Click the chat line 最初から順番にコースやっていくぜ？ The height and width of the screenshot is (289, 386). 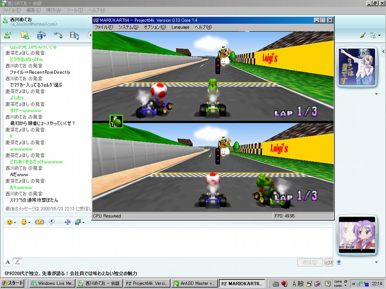[x=43, y=123]
